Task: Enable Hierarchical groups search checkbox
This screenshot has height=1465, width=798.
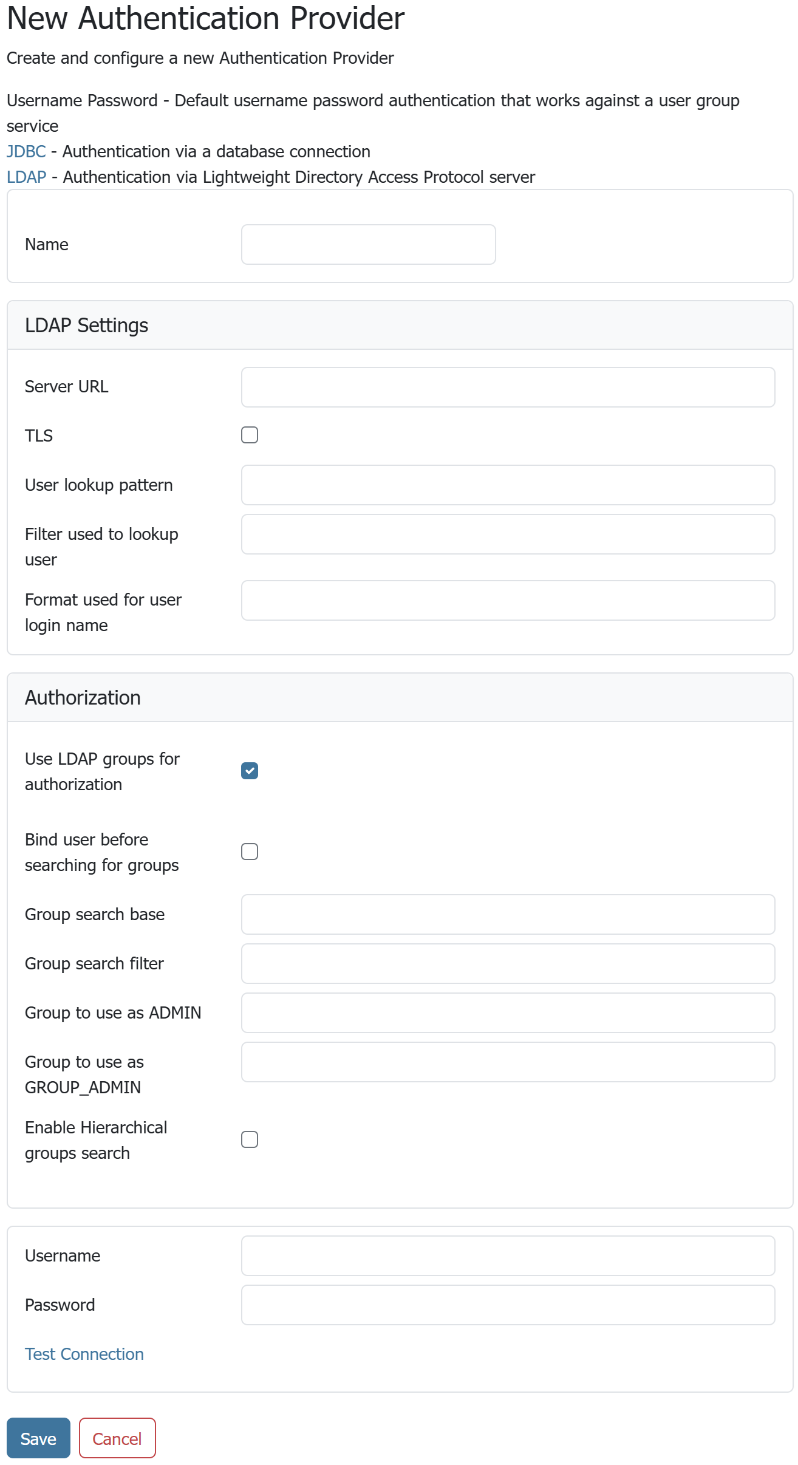Action: pos(250,1139)
